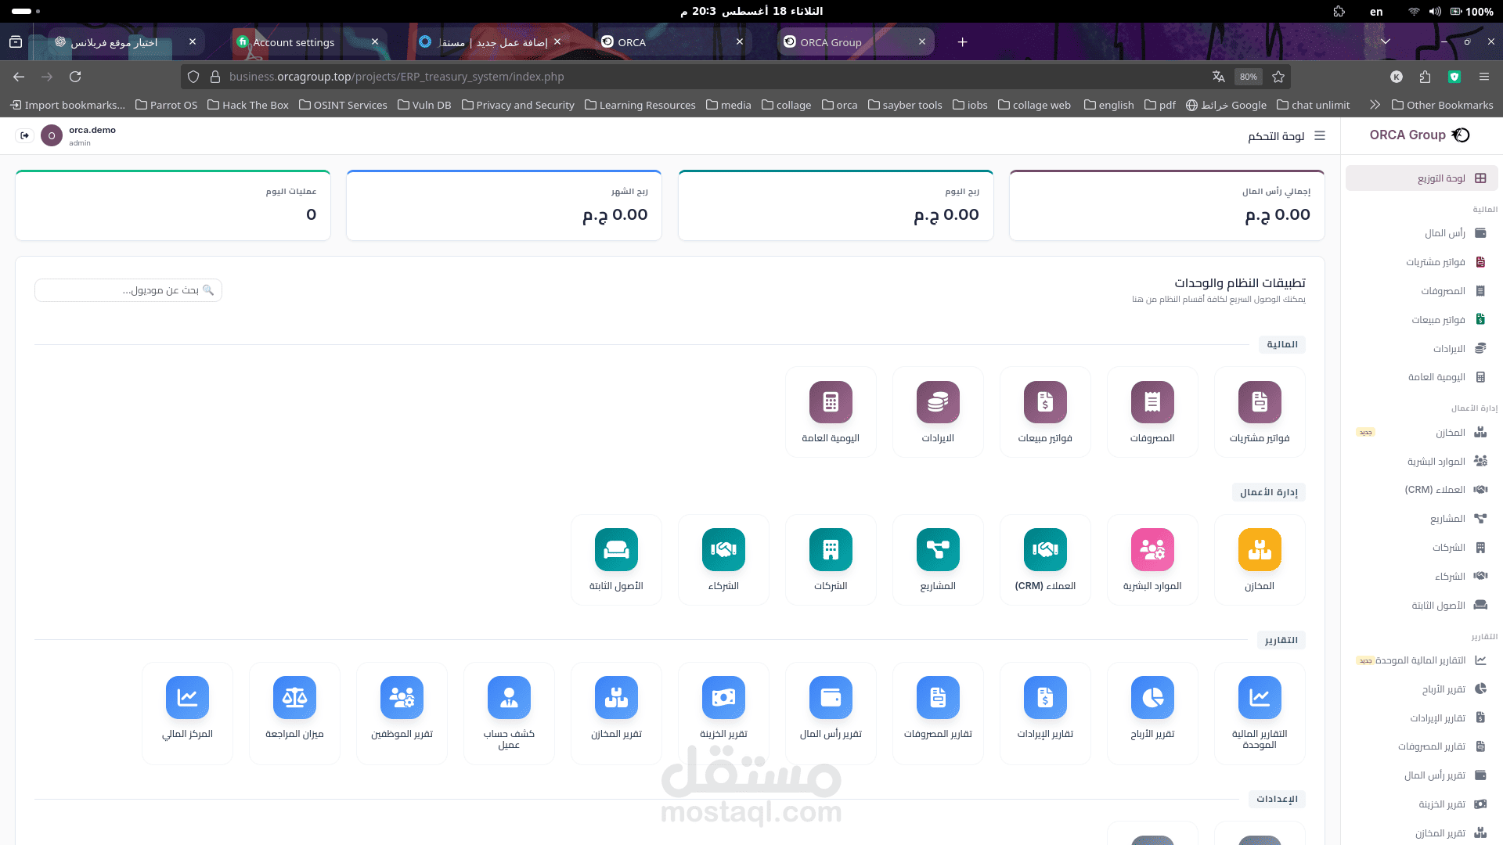The image size is (1503, 845).
Task: Switch to ORCA browser tab
Action: pyautogui.click(x=673, y=42)
